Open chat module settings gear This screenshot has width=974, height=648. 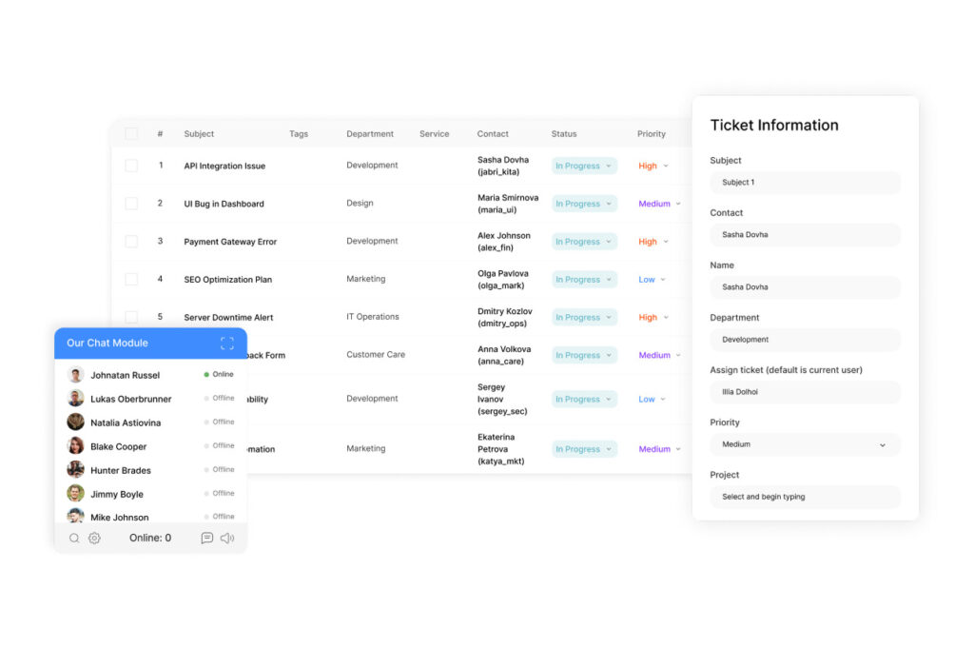click(x=94, y=539)
